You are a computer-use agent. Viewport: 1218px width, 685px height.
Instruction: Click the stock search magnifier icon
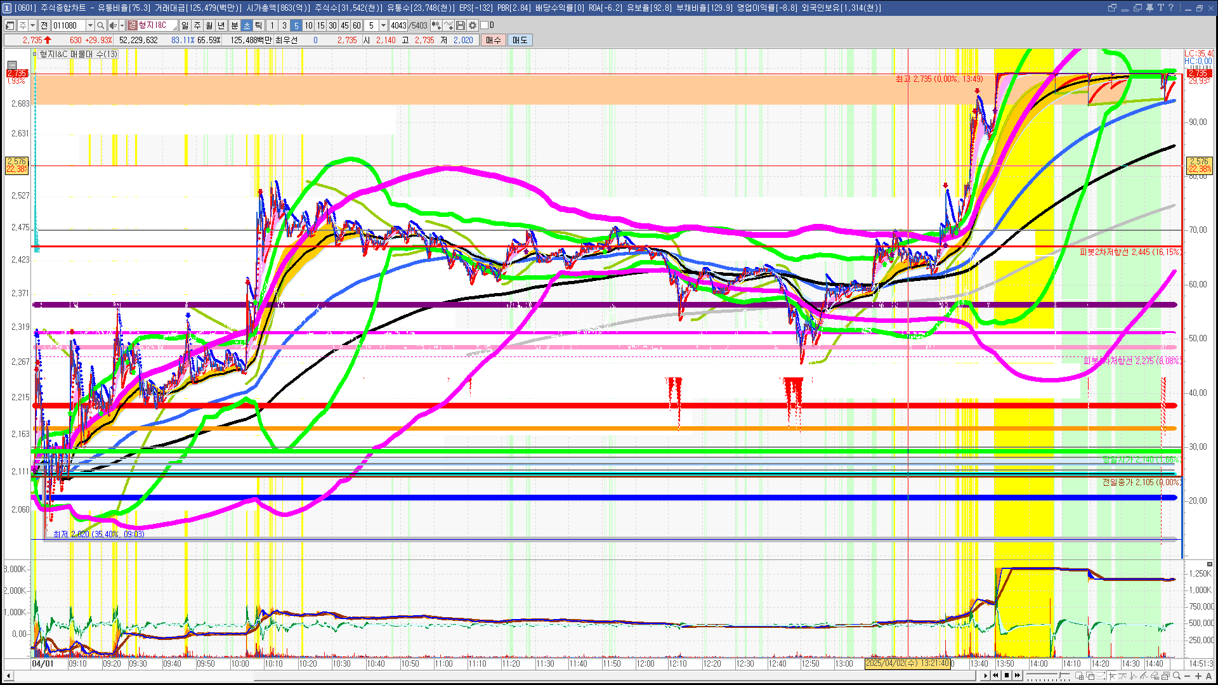(100, 25)
